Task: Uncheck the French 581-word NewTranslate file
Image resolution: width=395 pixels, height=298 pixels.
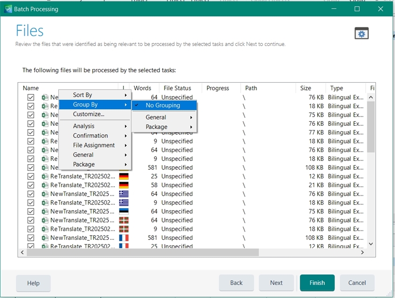Action: [x=31, y=238]
